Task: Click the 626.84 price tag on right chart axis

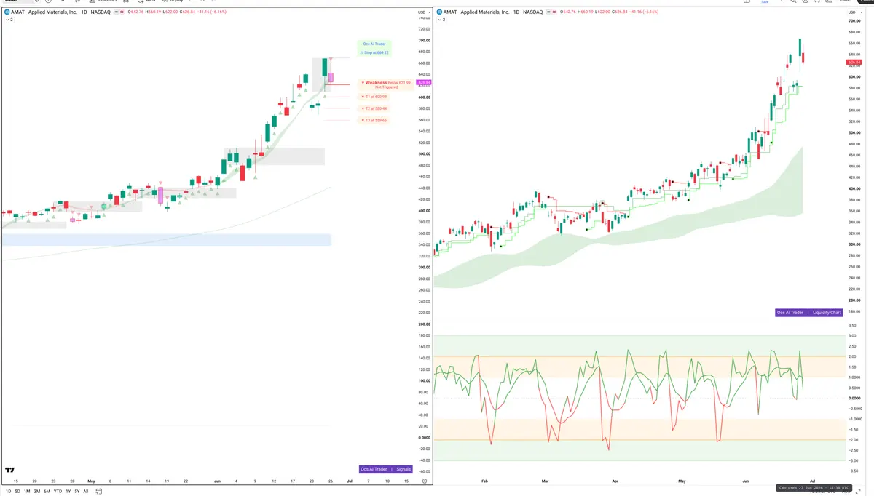Action: [854, 63]
